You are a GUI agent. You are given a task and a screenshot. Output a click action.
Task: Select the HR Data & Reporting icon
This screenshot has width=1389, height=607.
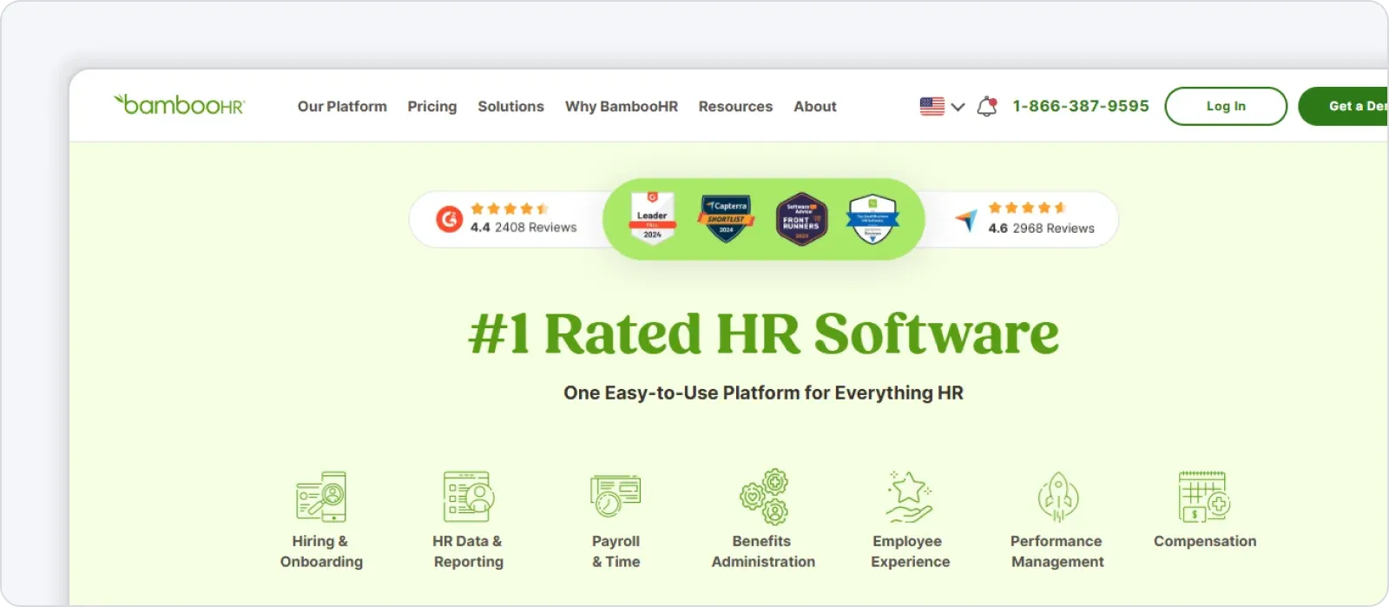(468, 497)
